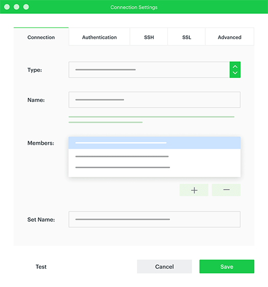Click the up chevron in Type stepper
The image size is (268, 287).
pyautogui.click(x=235, y=67)
